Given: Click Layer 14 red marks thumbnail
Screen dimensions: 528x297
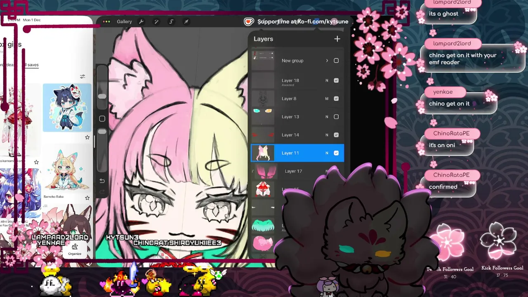Looking at the screenshot, I should pos(263,135).
